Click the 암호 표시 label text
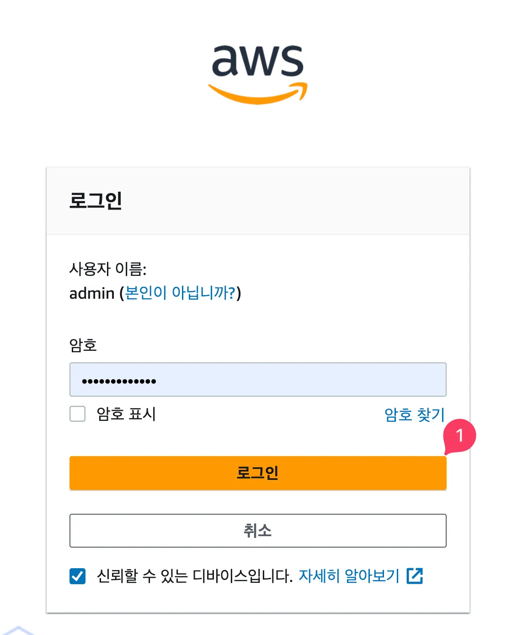Image resolution: width=512 pixels, height=635 pixels. click(126, 414)
